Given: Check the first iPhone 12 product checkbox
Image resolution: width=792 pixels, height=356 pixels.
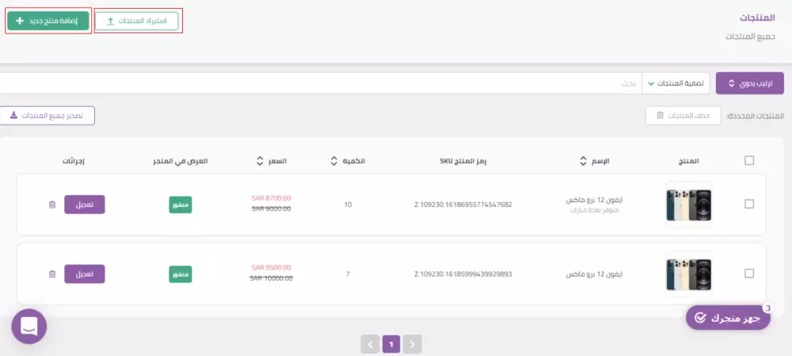Looking at the screenshot, I should tap(749, 204).
